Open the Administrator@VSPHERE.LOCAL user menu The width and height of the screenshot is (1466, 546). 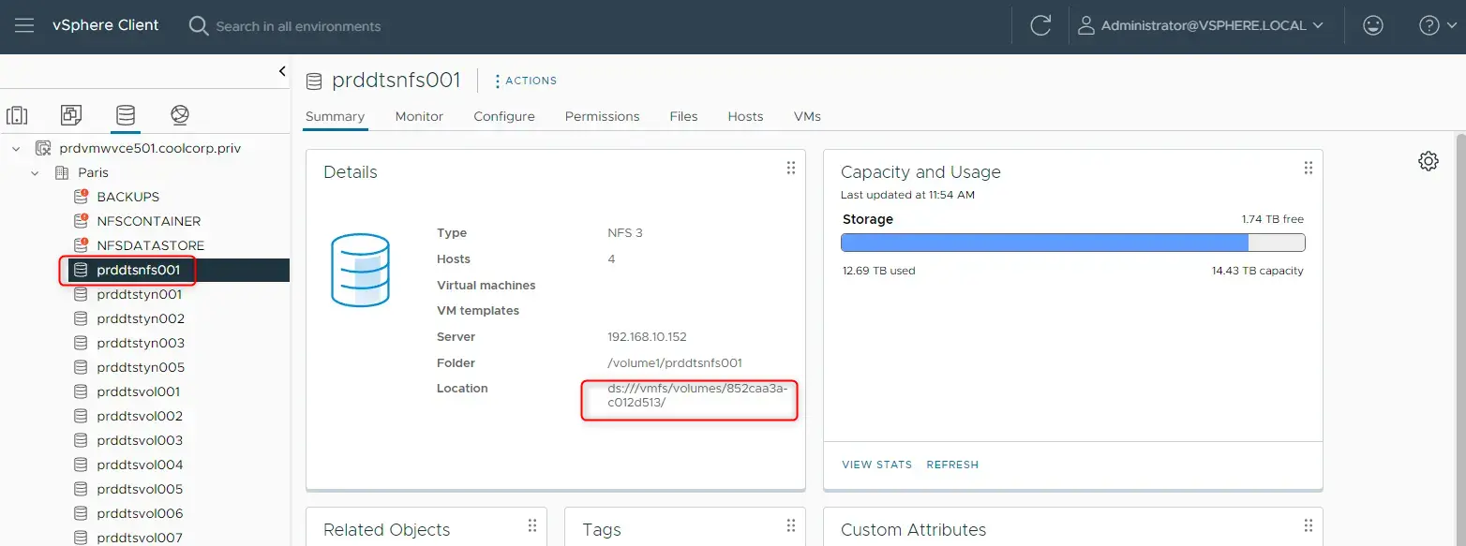tap(1201, 25)
